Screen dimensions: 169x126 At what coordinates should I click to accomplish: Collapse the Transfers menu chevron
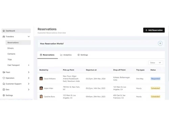click(29, 37)
